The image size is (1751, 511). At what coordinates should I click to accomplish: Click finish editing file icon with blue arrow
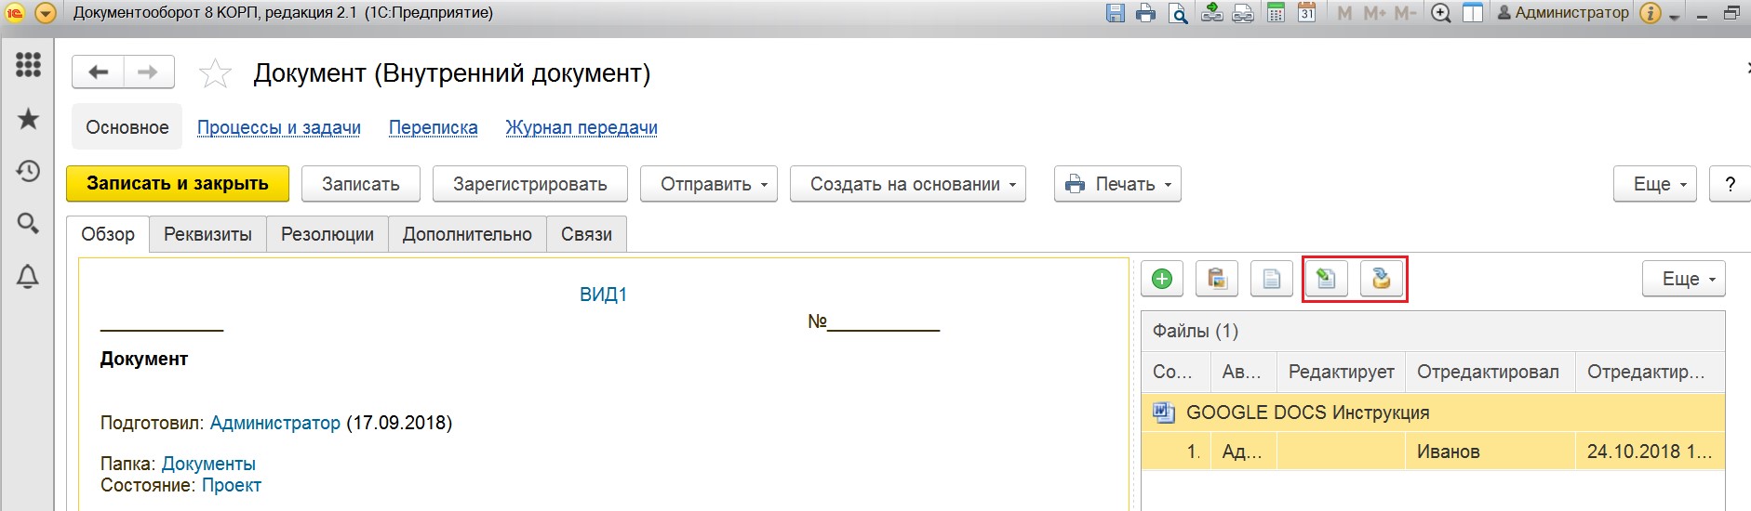(1382, 279)
